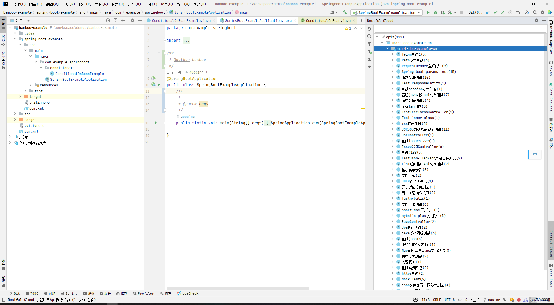Run main method from gutter arrow
The height and width of the screenshot is (305, 554).
(x=156, y=123)
